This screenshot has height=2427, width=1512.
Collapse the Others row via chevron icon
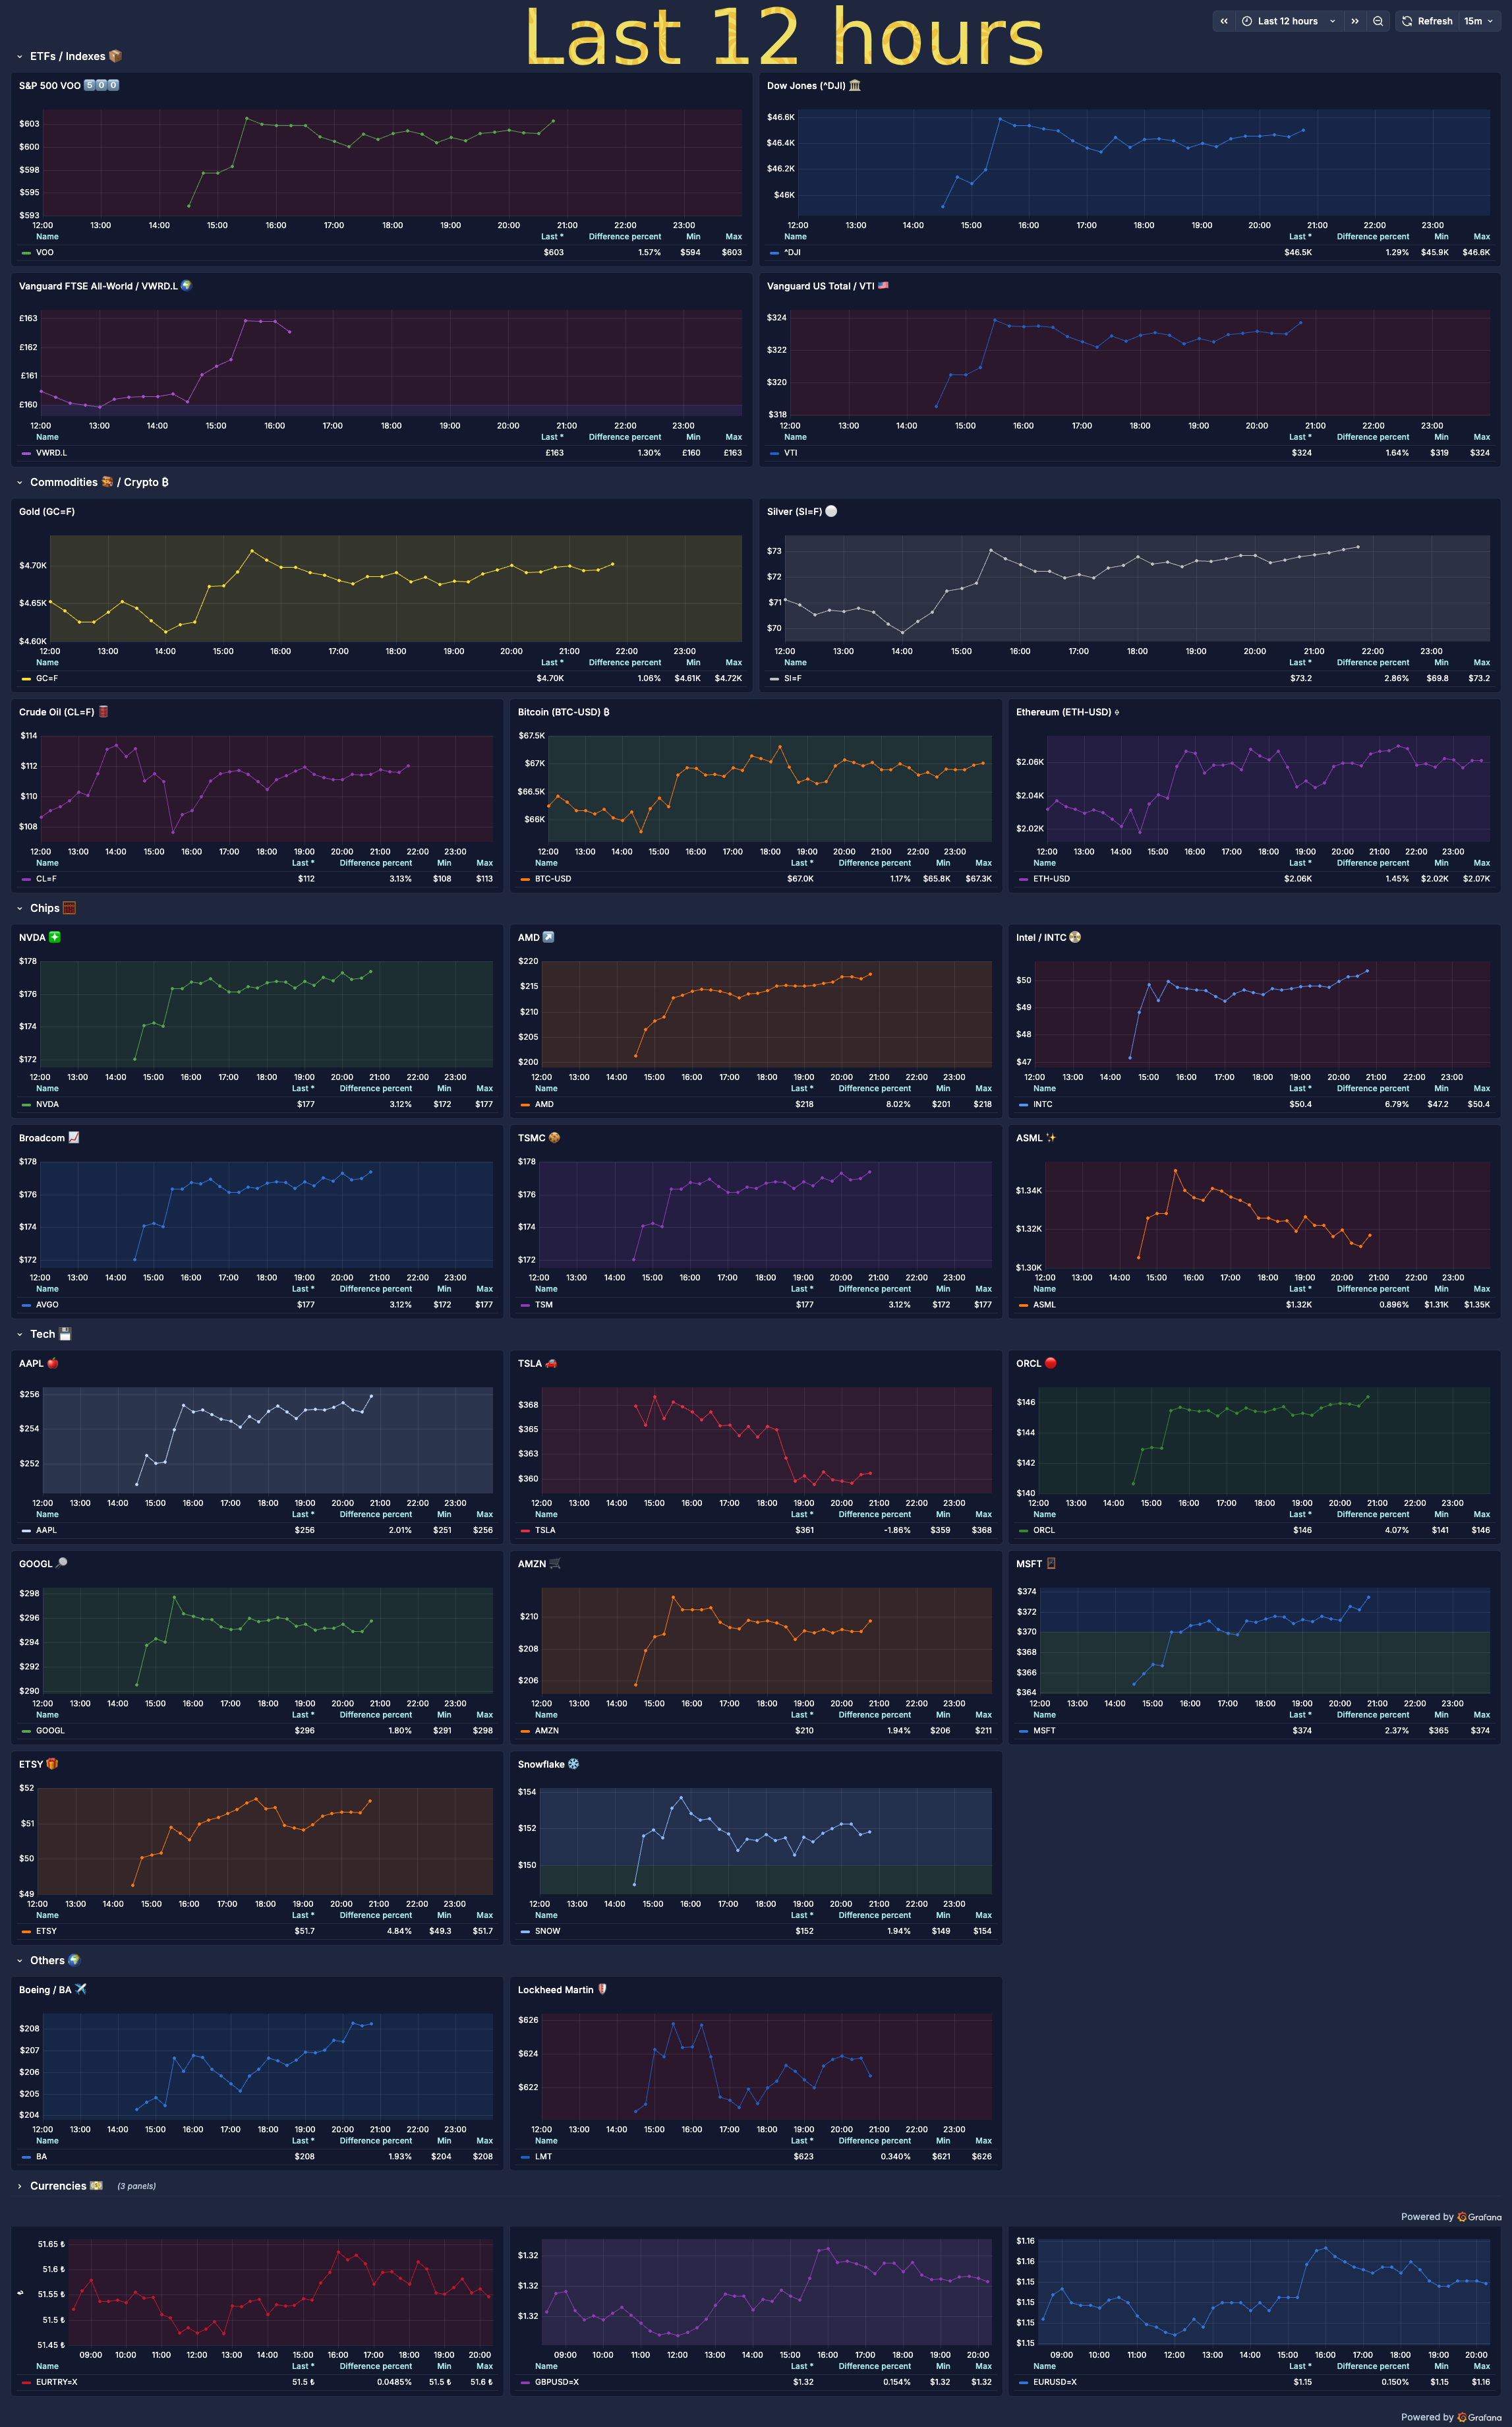click(x=19, y=1961)
